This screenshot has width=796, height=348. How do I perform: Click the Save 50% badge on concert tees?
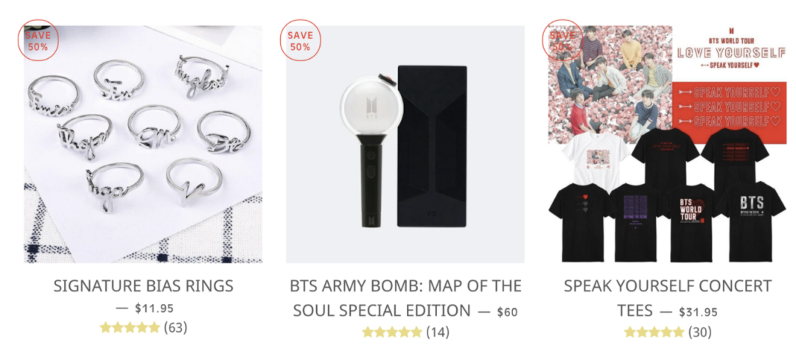(562, 40)
